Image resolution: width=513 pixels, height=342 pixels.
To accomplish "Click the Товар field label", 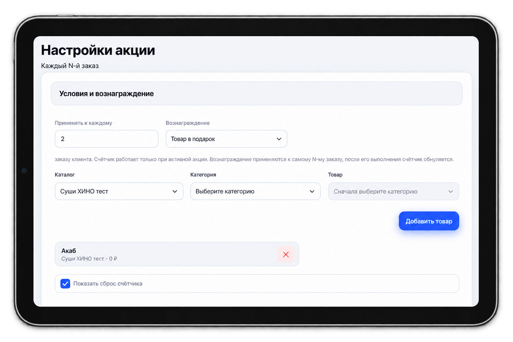I will tap(336, 175).
